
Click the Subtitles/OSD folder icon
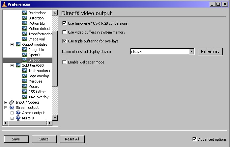tap(18, 65)
